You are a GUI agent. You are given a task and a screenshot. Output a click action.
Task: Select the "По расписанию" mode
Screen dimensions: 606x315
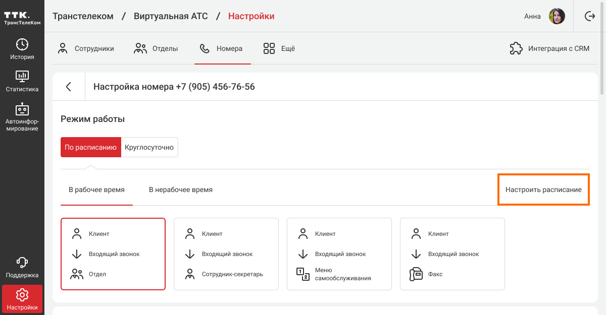point(91,148)
